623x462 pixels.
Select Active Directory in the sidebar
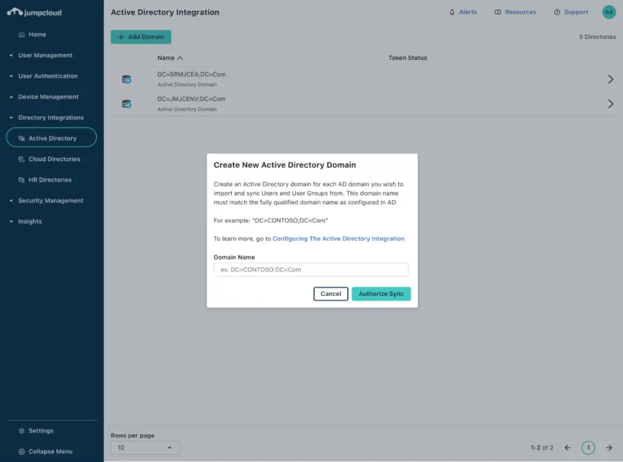coord(52,138)
